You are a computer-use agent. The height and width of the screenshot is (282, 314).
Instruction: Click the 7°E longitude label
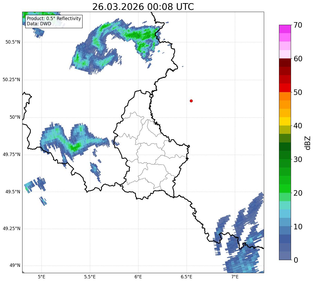[x=235, y=277]
